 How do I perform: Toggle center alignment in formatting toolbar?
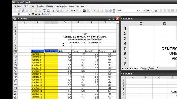[165, 10]
